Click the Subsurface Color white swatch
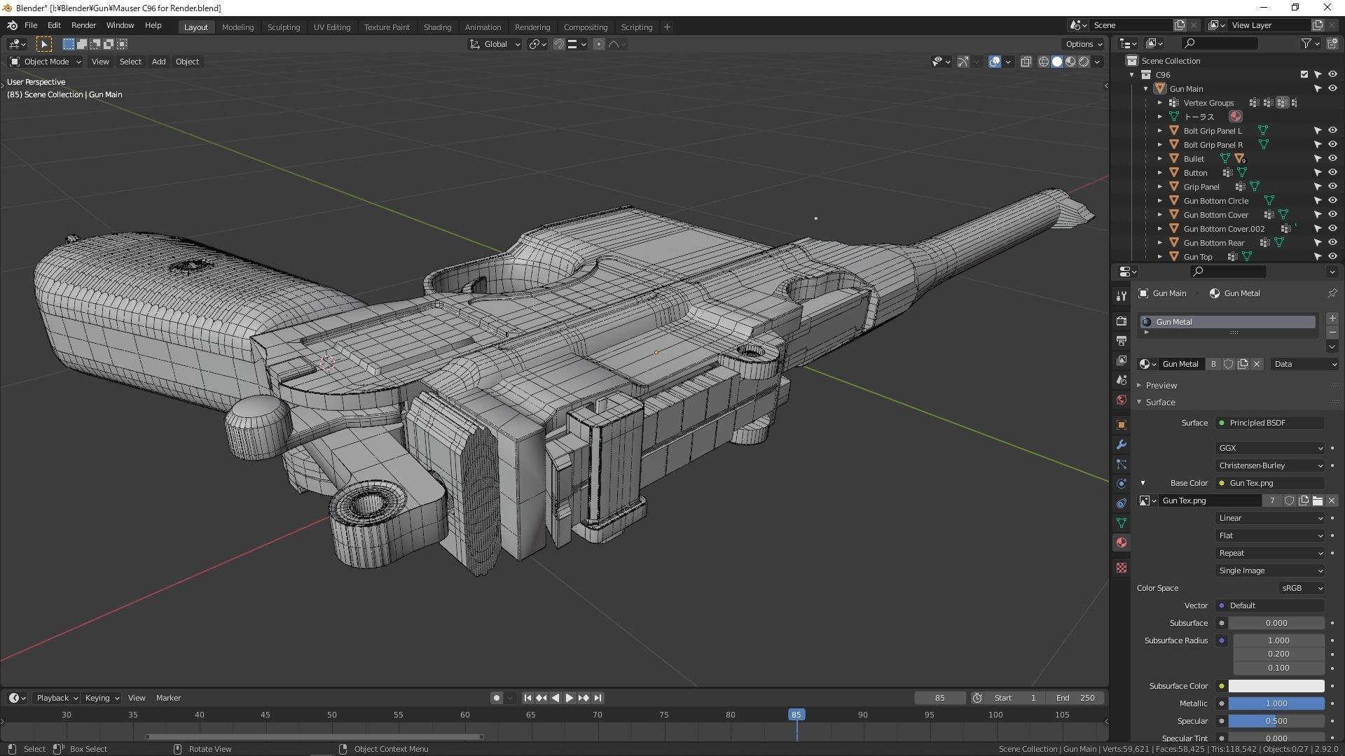Screen dimensions: 1345x756 point(1276,686)
